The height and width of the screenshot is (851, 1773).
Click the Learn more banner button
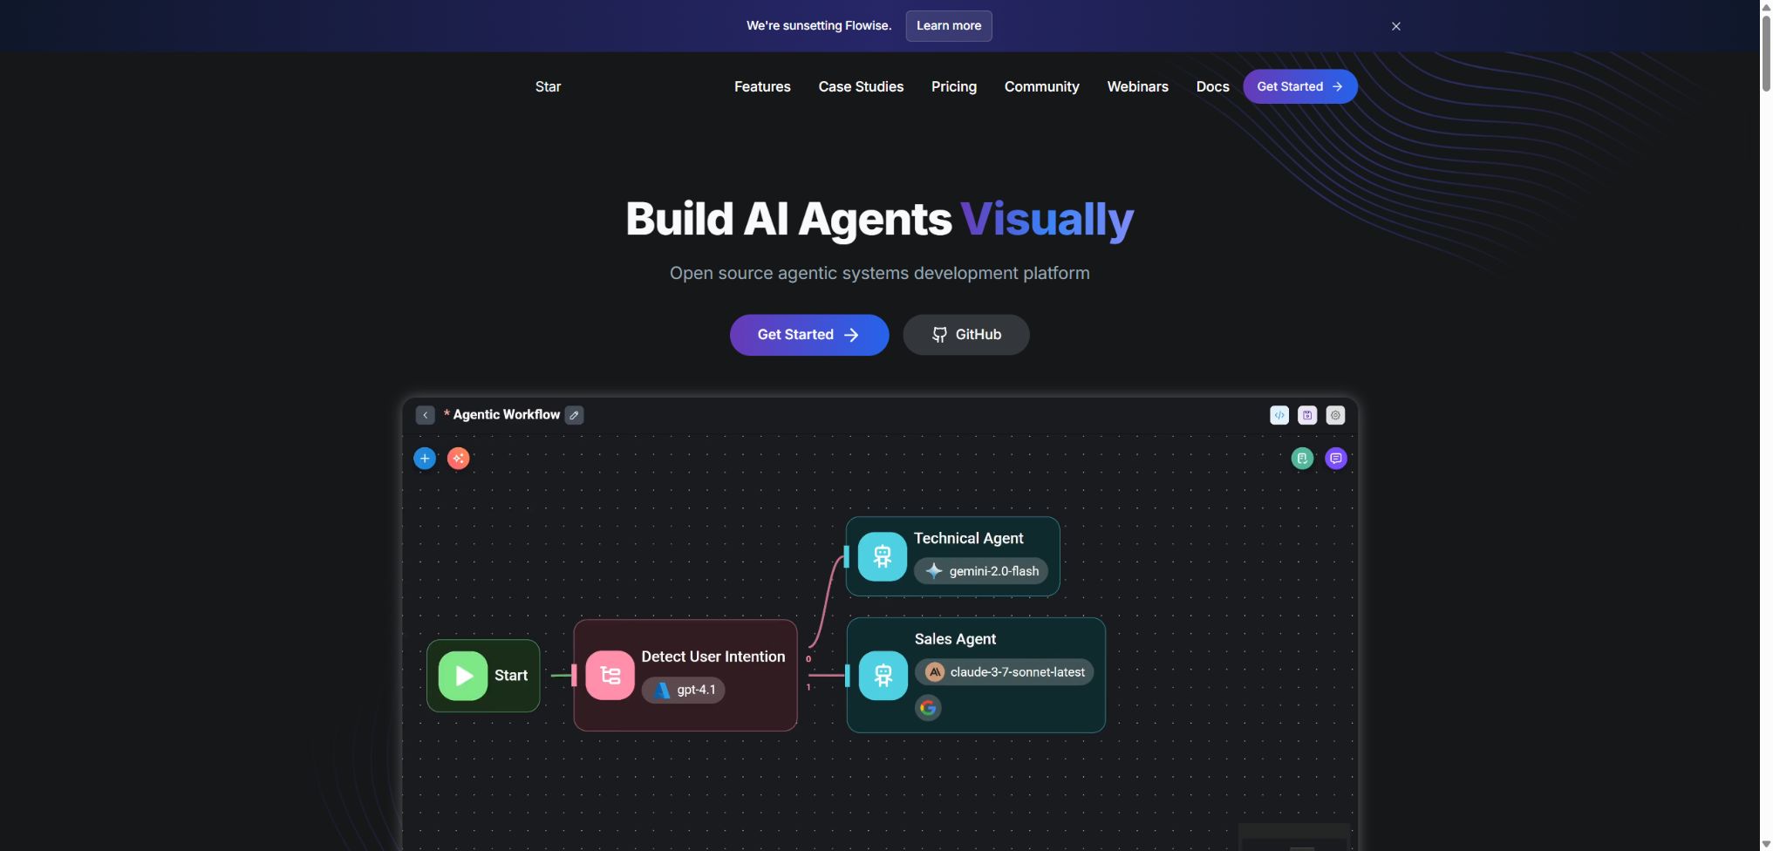[x=949, y=26]
